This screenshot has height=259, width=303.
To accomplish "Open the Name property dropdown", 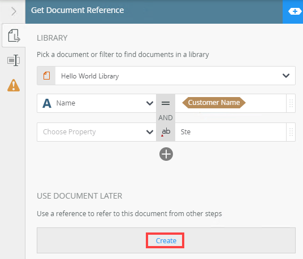I will point(150,103).
